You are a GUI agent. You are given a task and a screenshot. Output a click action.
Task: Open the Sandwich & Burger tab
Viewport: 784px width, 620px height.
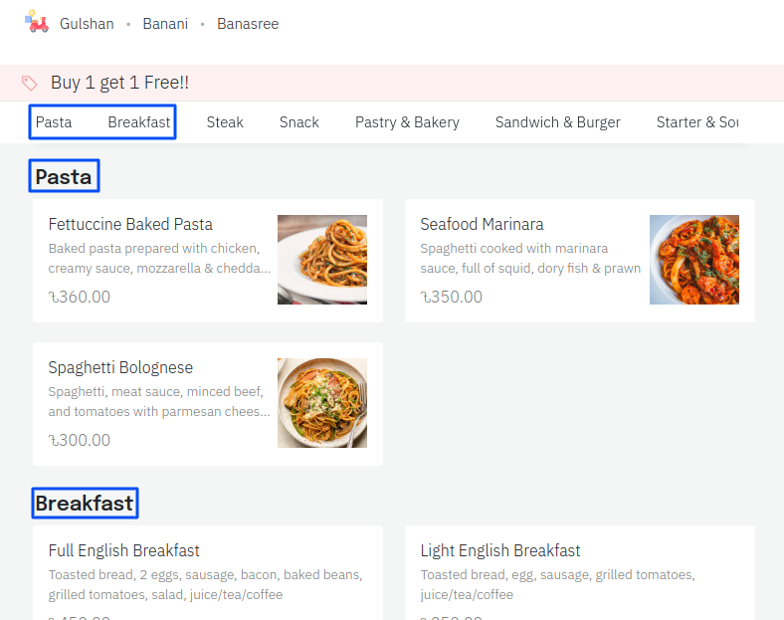(557, 122)
